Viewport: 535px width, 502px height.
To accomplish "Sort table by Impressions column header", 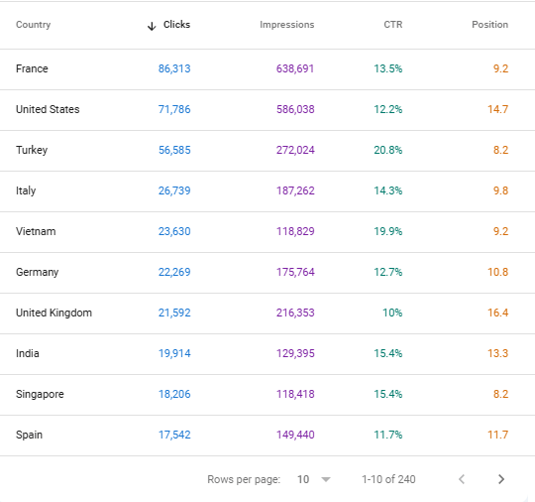I will 287,25.
